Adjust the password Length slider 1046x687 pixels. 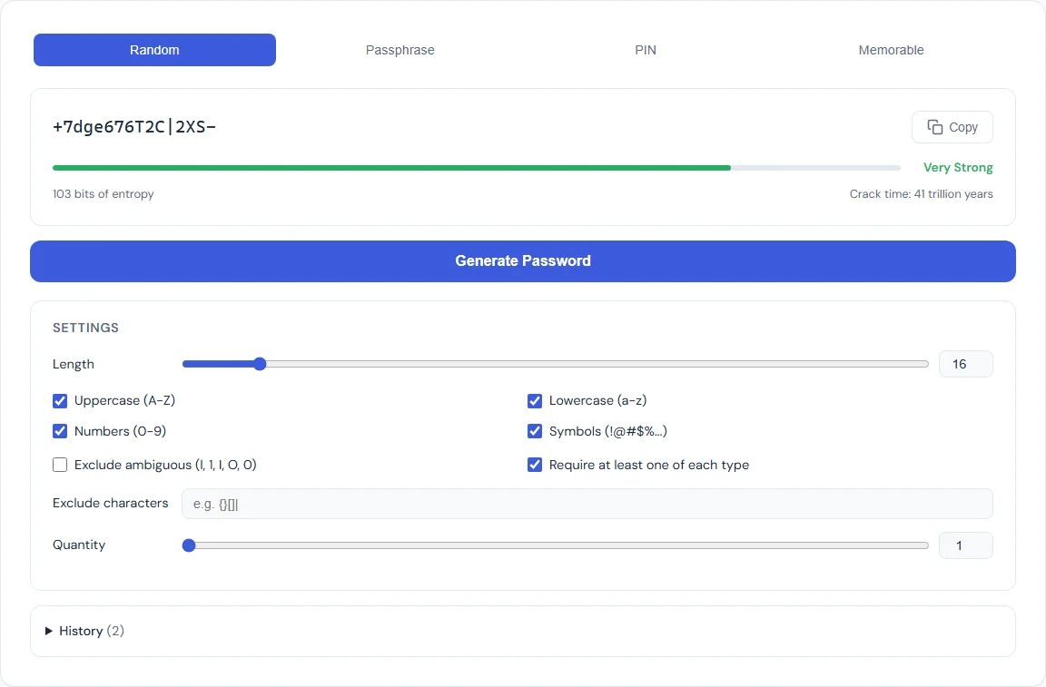260,363
